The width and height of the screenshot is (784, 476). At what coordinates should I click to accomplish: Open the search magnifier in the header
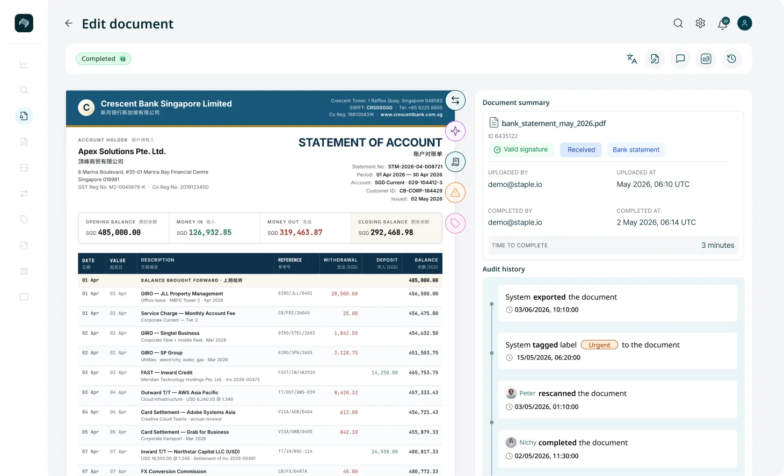pyautogui.click(x=678, y=23)
